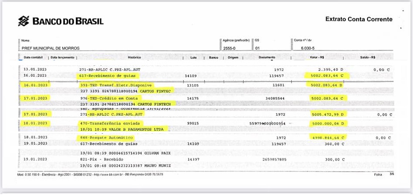Click the 'Valor - R$' column header
The image size is (414, 195).
point(317,57)
